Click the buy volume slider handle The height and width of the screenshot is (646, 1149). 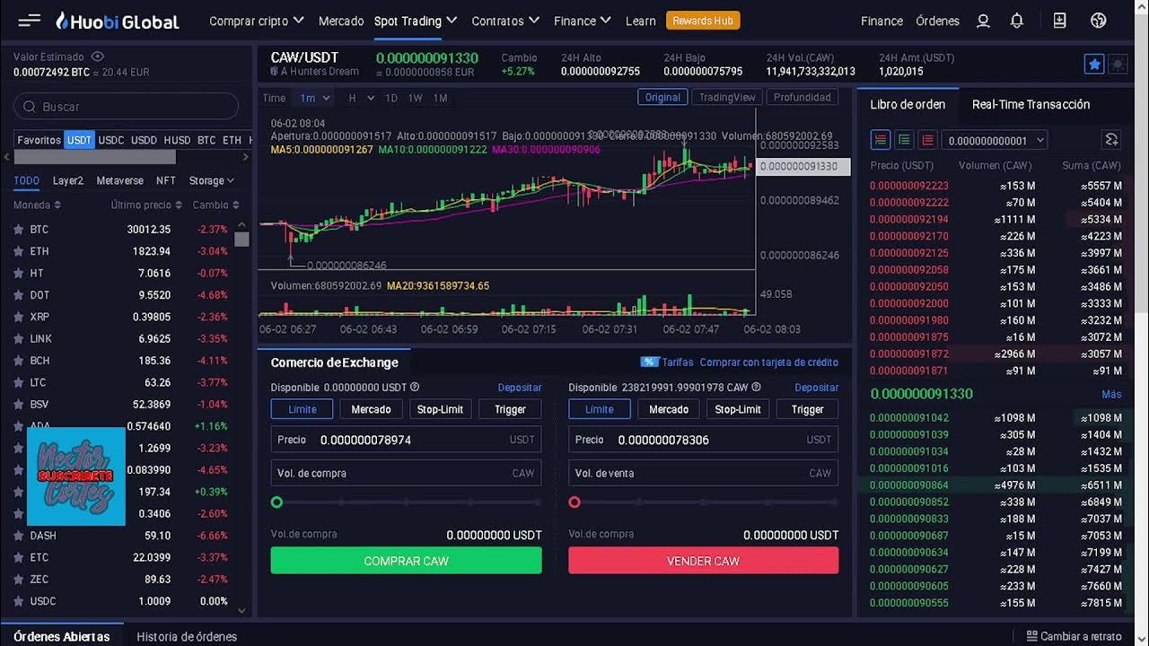[x=276, y=502]
